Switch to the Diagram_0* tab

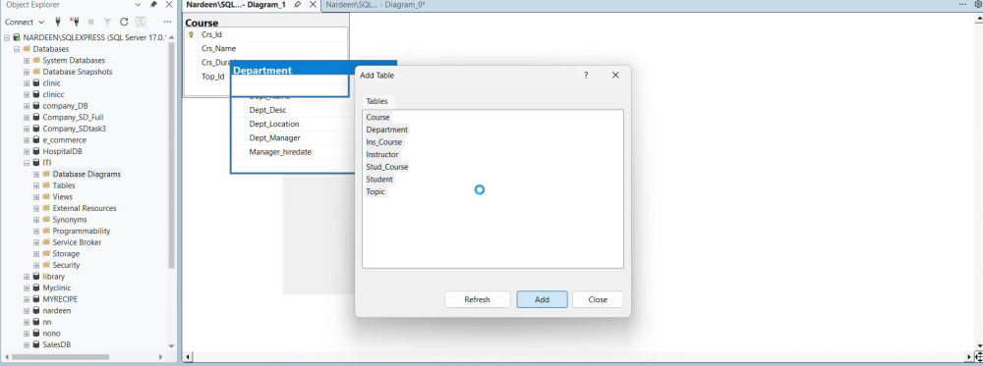coord(376,4)
